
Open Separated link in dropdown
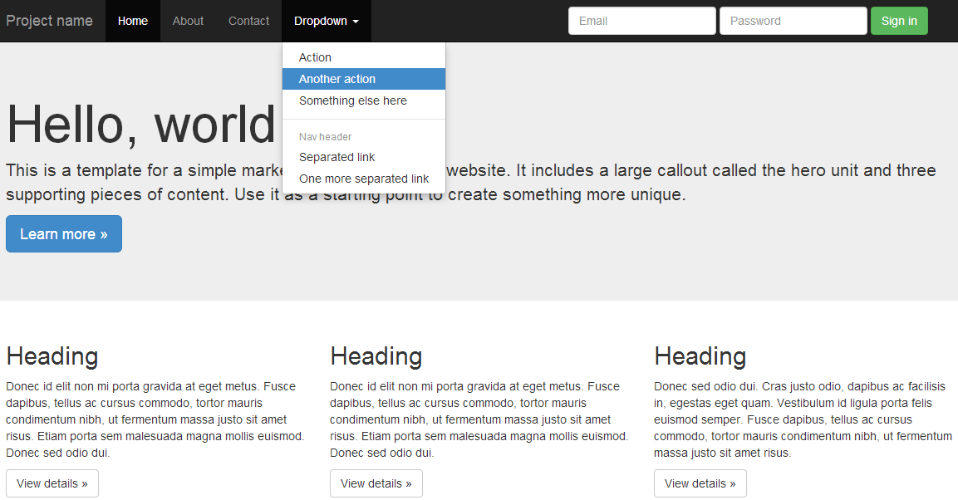click(x=337, y=157)
